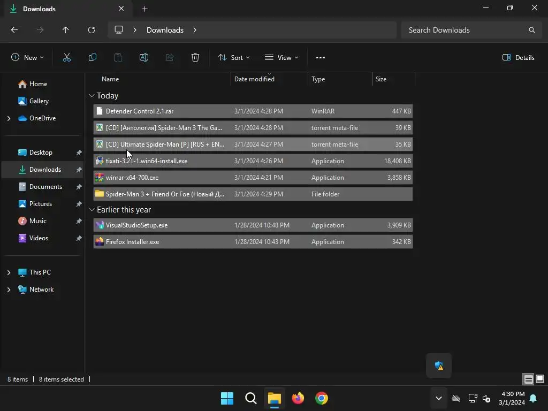Click the Paste clipboard icon
This screenshot has width=548, height=411.
click(118, 58)
